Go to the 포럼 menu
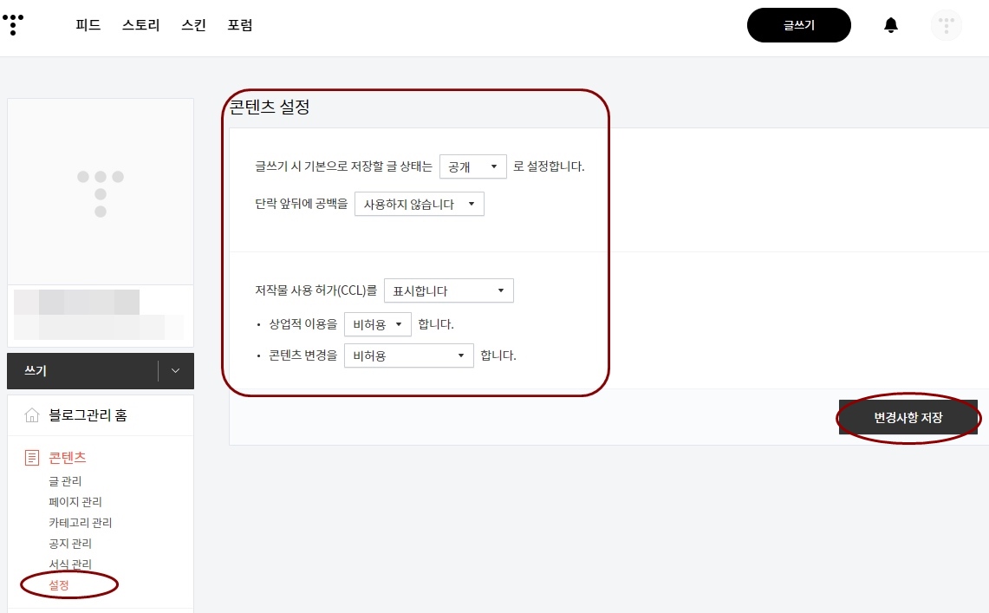 240,25
